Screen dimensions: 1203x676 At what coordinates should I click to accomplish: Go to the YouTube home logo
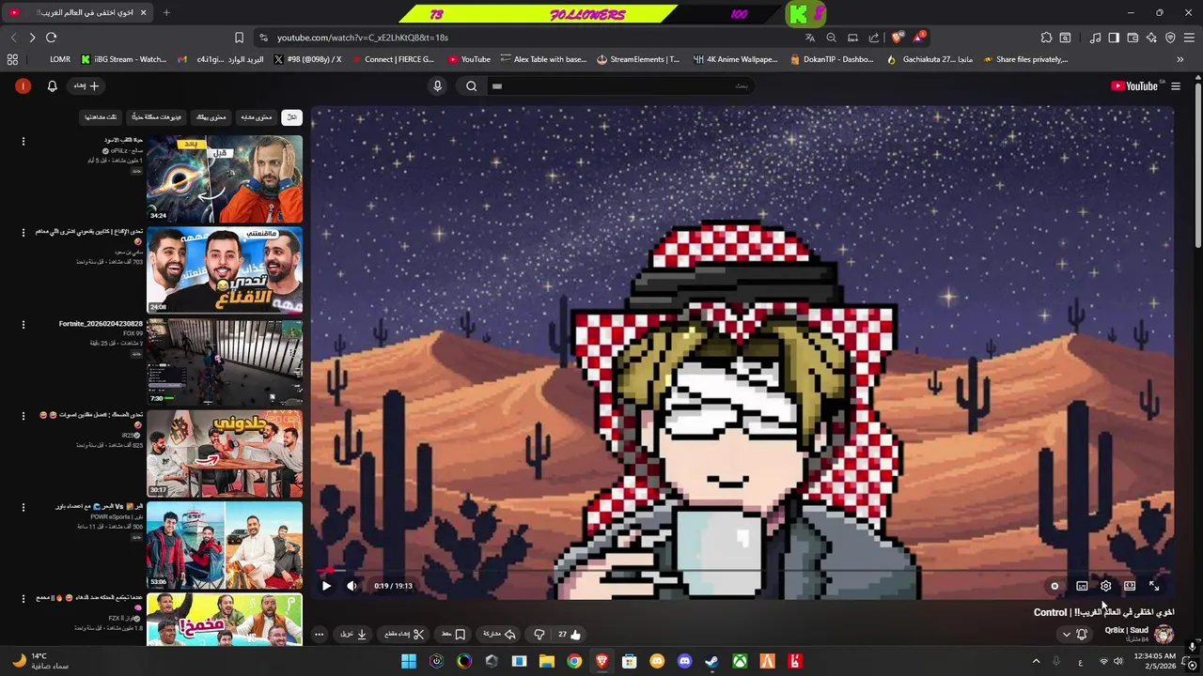click(1133, 85)
